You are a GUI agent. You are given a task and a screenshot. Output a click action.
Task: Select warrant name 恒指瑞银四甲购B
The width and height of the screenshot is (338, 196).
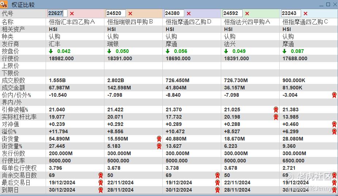pos(130,22)
